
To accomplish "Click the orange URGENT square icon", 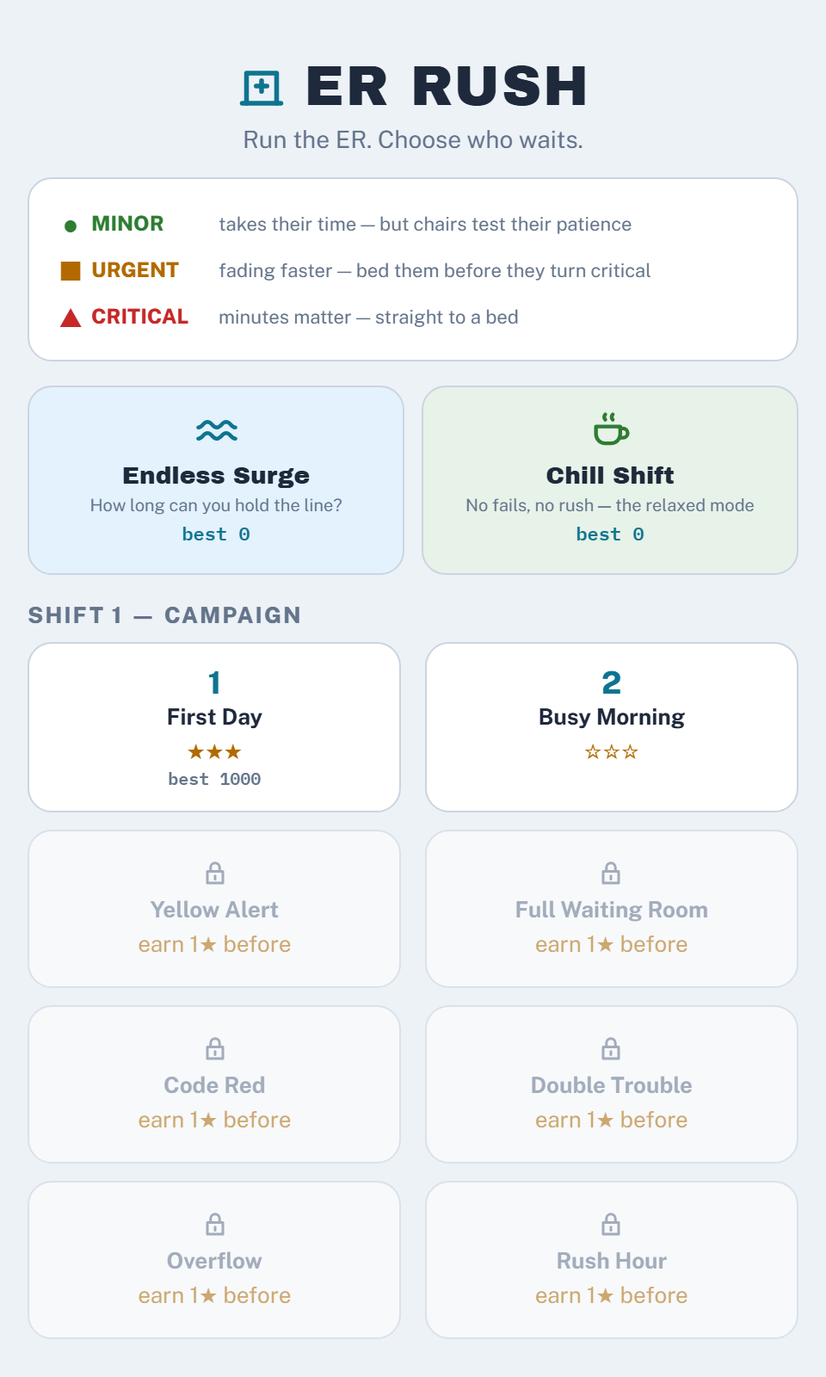I will point(71,271).
